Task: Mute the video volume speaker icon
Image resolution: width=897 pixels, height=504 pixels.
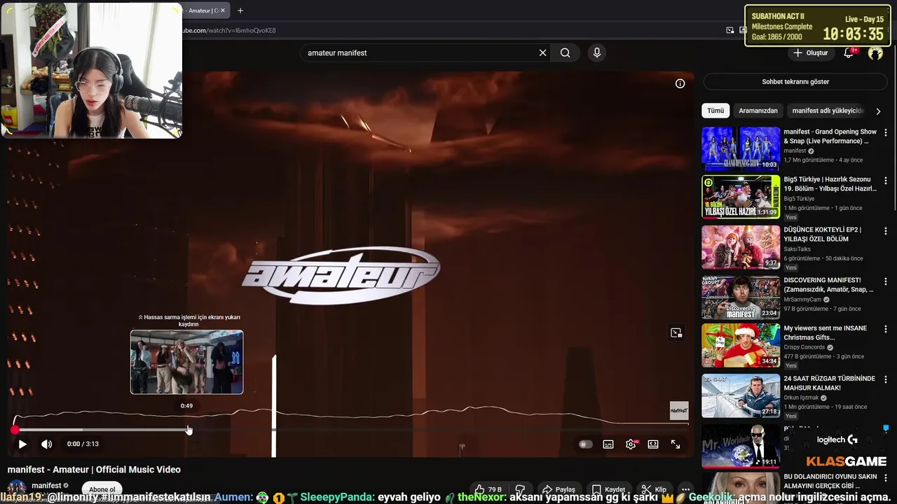Action: click(x=46, y=444)
